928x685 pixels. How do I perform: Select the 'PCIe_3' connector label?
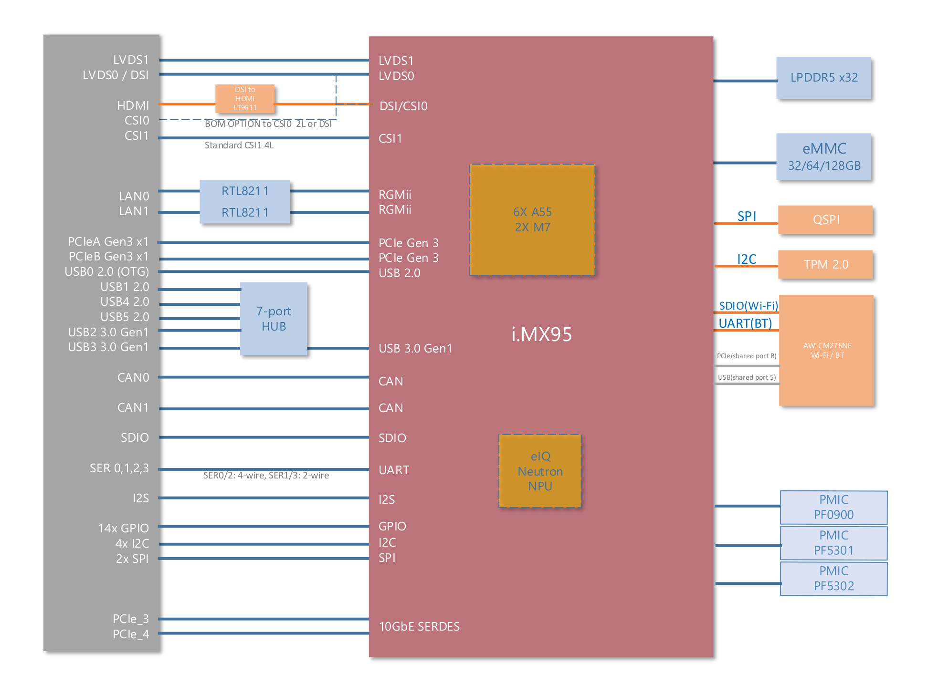tap(131, 619)
